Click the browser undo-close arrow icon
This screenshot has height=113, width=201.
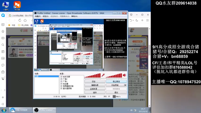131,20
